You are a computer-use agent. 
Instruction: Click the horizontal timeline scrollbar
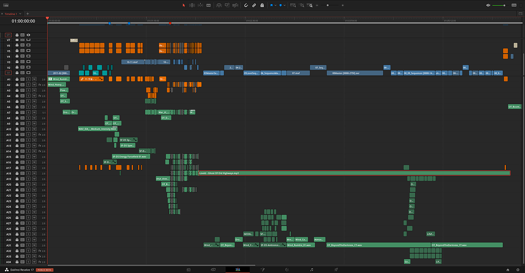151,265
